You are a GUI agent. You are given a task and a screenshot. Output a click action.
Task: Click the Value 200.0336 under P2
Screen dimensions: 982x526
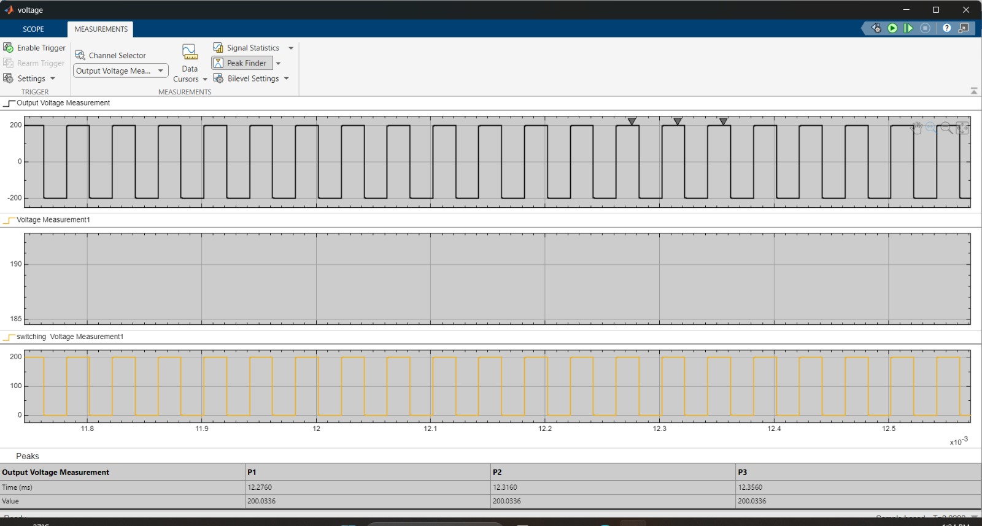pos(507,501)
